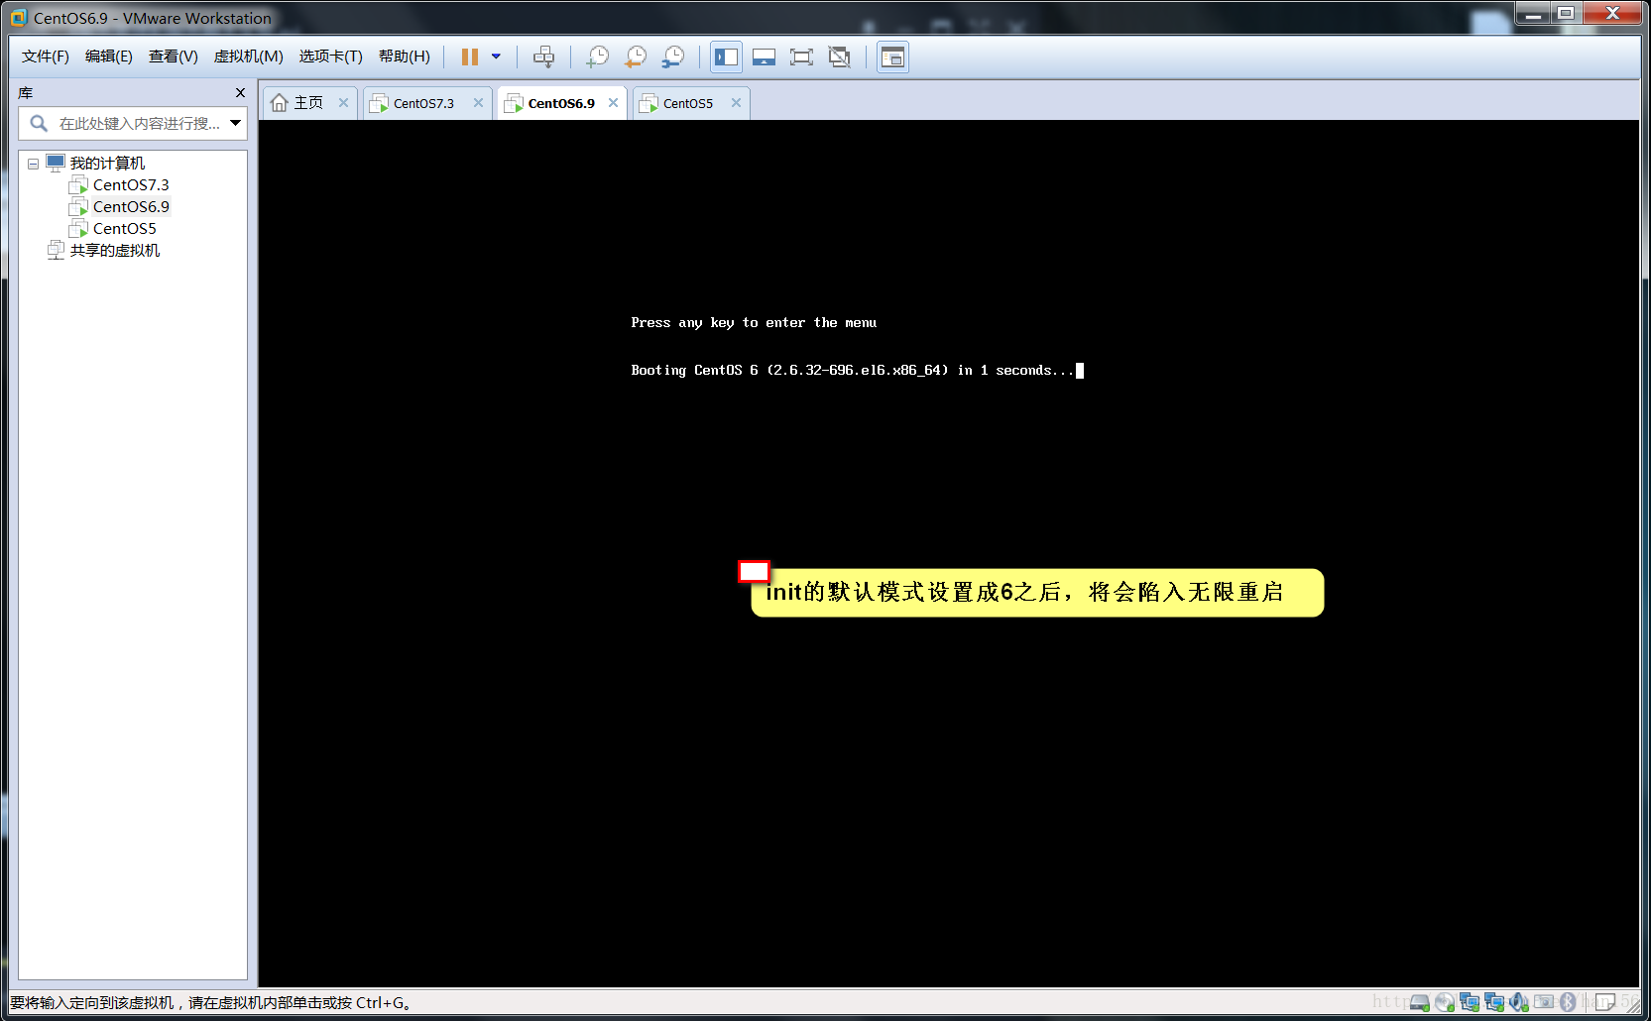Open the 查看(V) menu
The height and width of the screenshot is (1021, 1651).
174,57
